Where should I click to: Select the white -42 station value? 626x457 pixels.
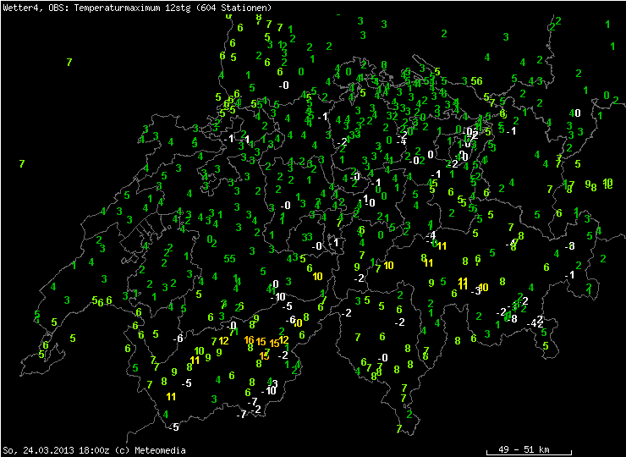pos(535,323)
